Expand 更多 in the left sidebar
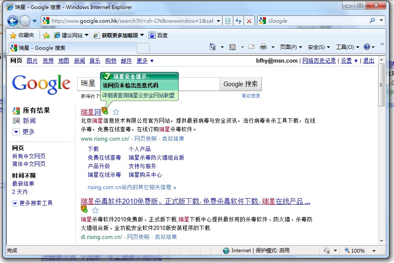The height and width of the screenshot is (263, 394). [24, 132]
